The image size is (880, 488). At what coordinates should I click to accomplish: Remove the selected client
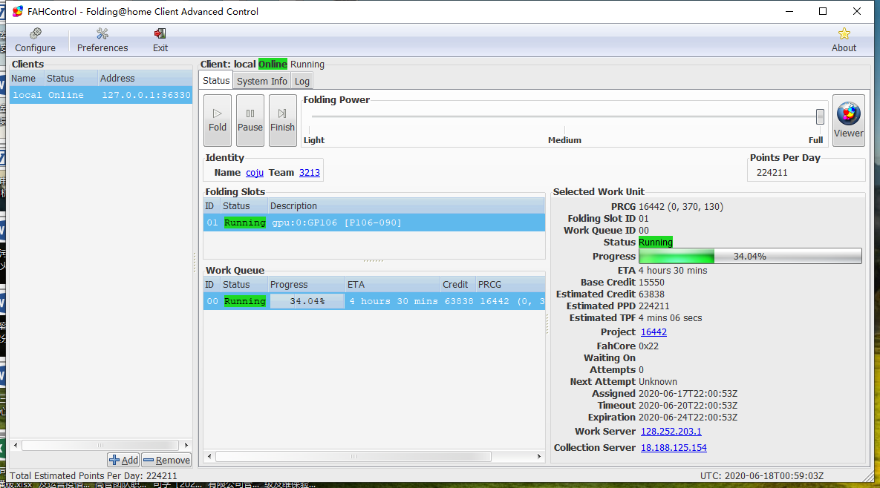[166, 460]
